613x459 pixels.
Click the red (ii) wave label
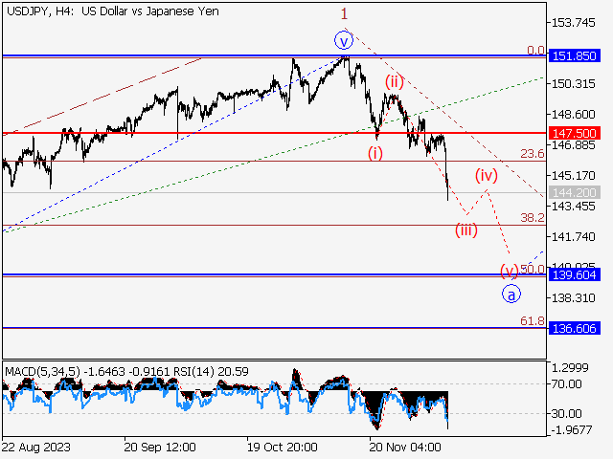[x=394, y=81]
